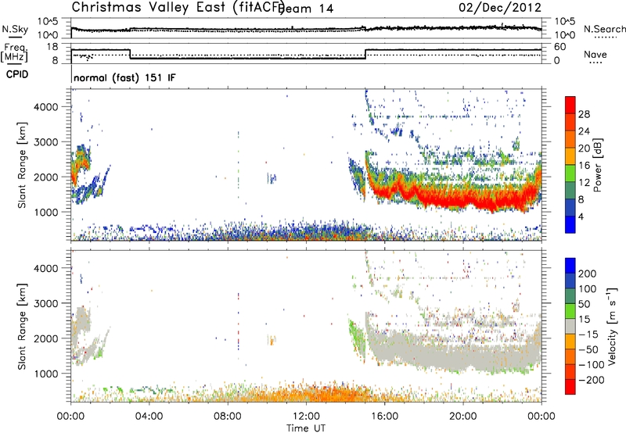626x433 pixels.
Task: Click the red backscatter band near 20:00 in power panel
Action: 463,199
